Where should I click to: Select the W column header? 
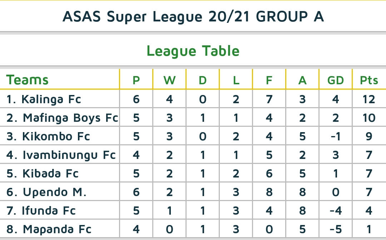pyautogui.click(x=169, y=80)
